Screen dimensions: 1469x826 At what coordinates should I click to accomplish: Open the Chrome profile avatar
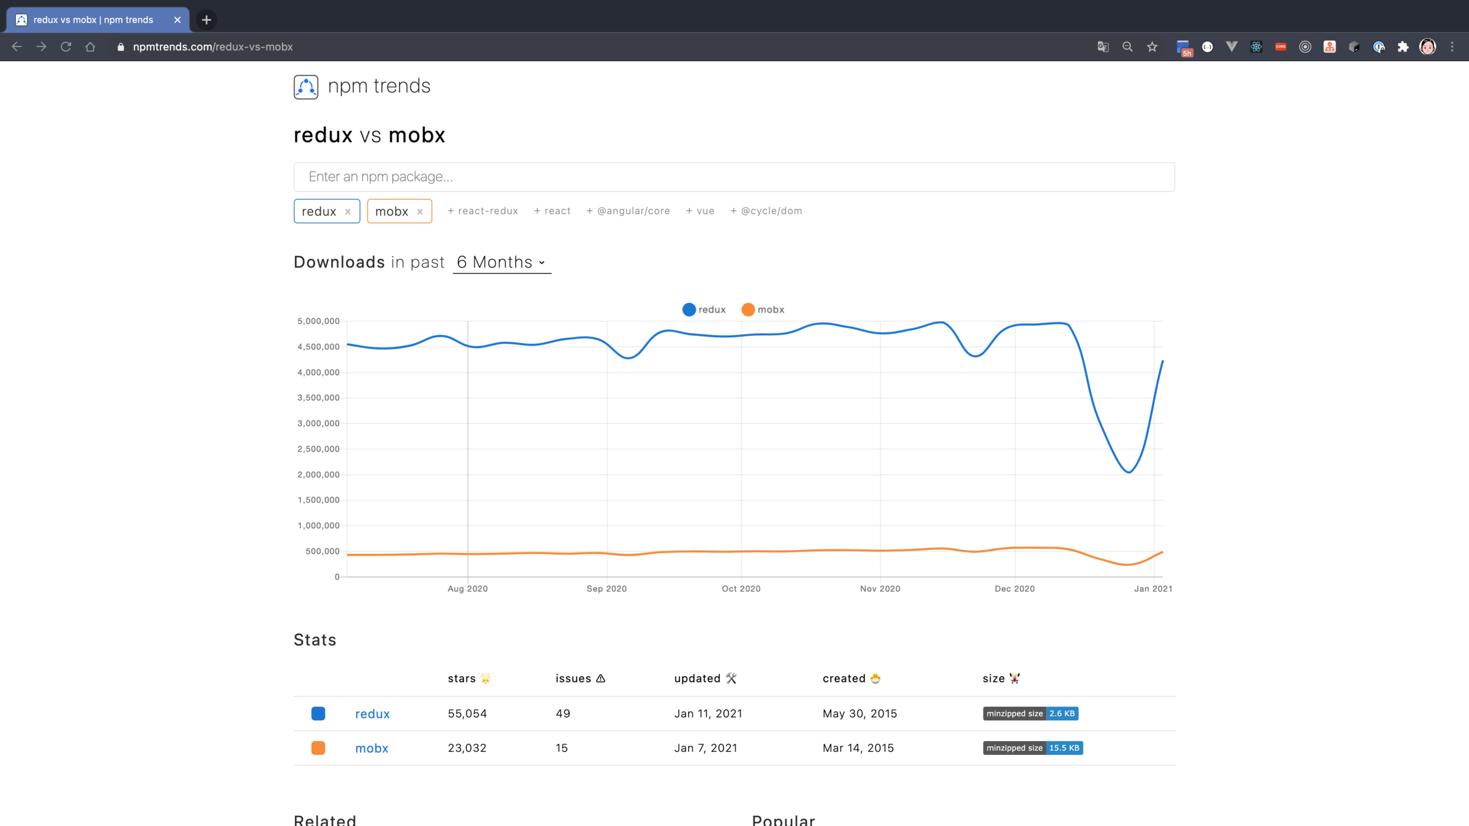click(1427, 47)
